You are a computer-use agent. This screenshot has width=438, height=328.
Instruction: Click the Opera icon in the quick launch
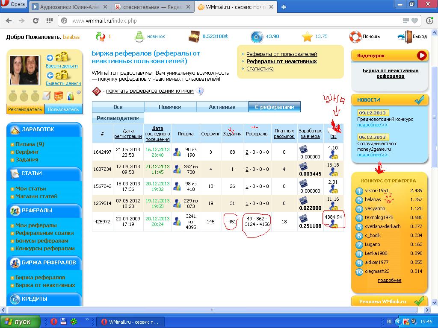pos(53,322)
